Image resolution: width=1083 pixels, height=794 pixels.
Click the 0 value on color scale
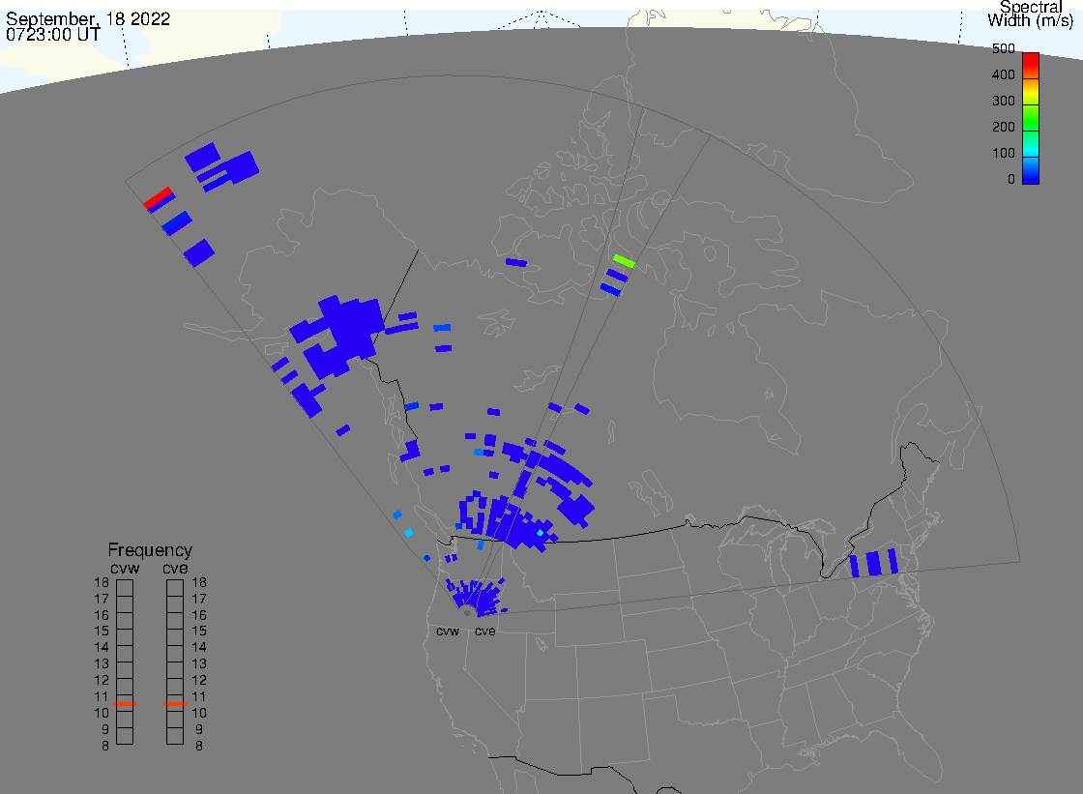[x=1011, y=180]
